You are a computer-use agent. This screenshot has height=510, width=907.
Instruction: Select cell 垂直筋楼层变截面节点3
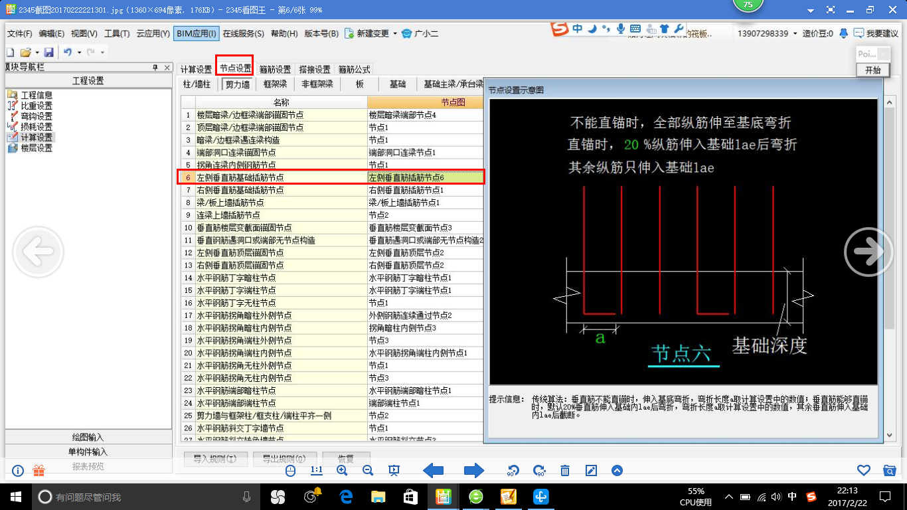click(426, 228)
